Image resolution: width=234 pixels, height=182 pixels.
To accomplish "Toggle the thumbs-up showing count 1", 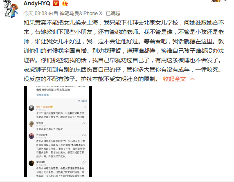I will click(x=84, y=123).
